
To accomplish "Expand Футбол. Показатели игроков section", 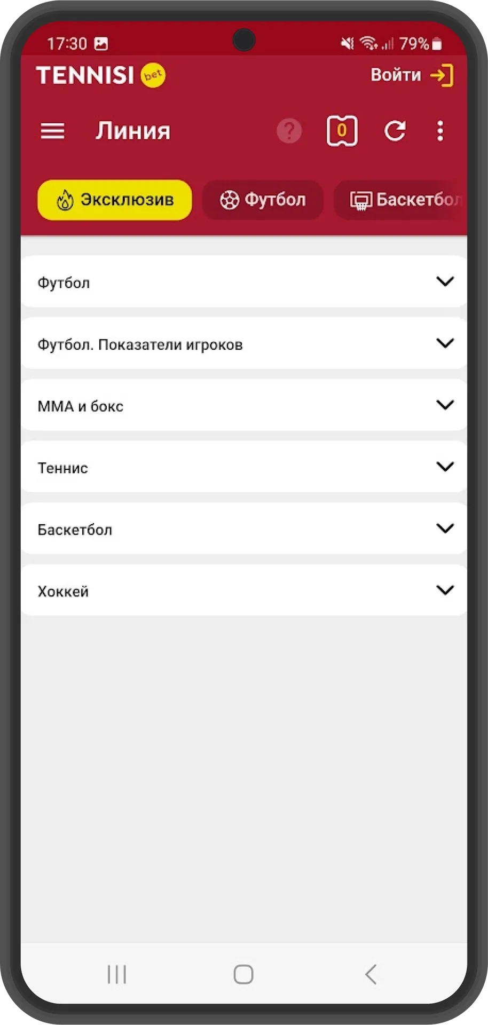I will coord(244,344).
